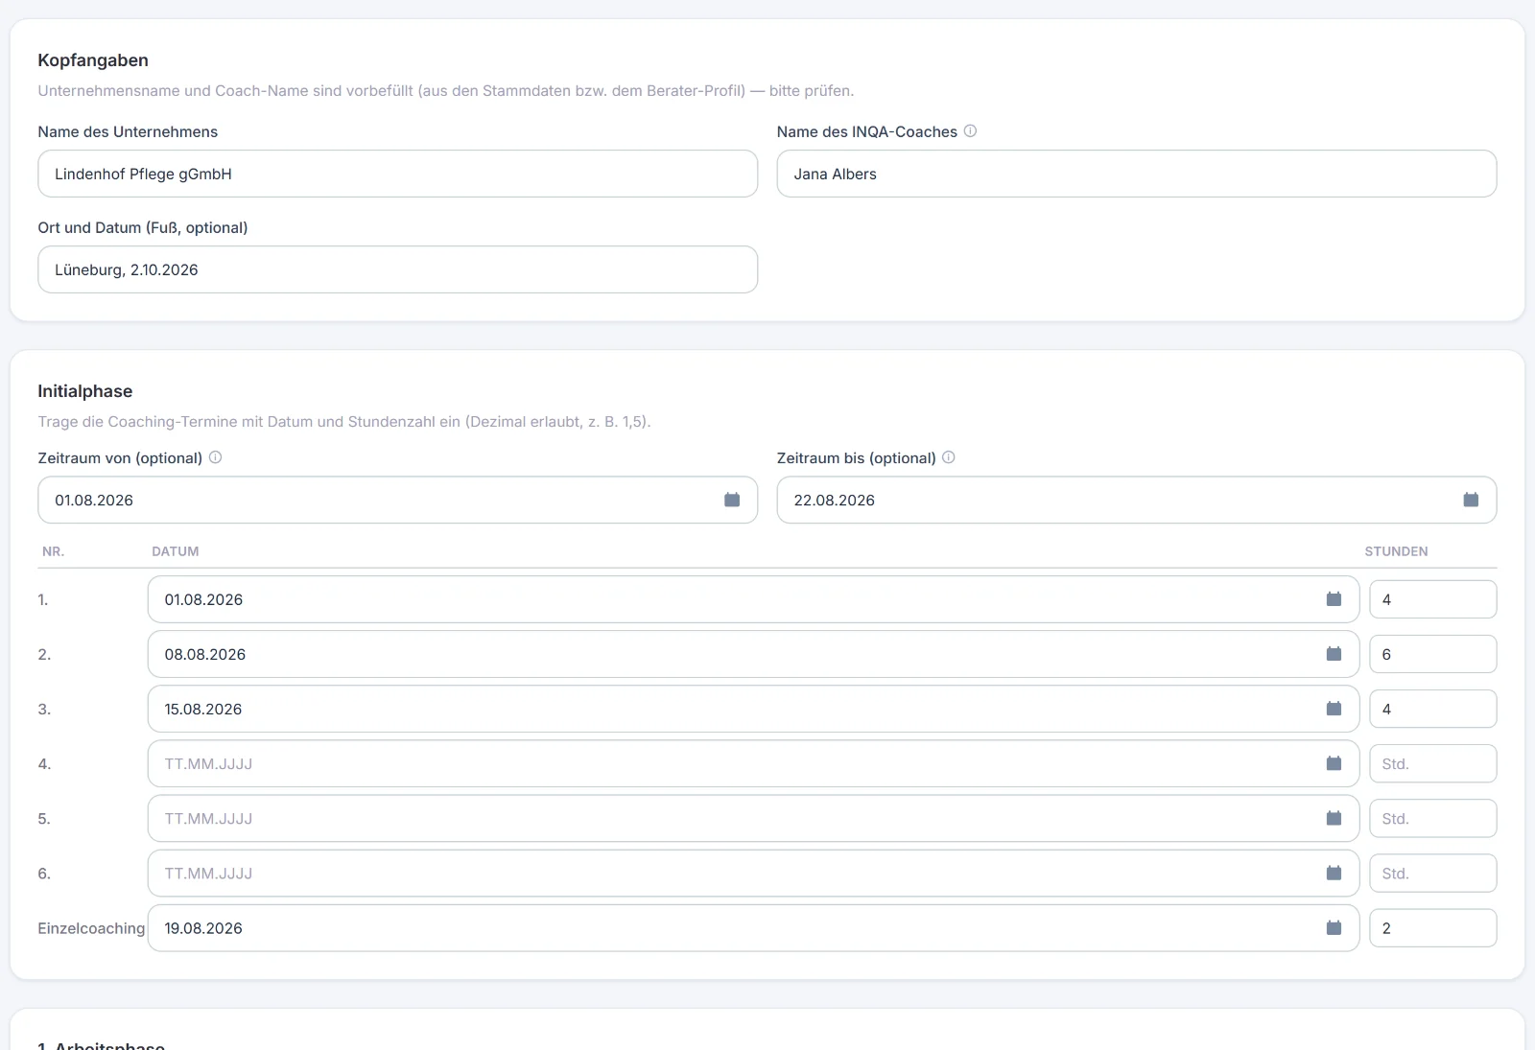Image resolution: width=1535 pixels, height=1050 pixels.
Task: Click the Kopfangaben section heading
Action: (x=93, y=60)
